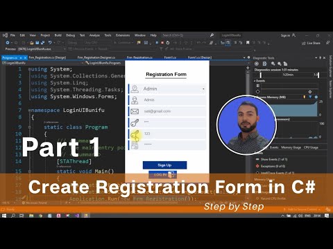The height and width of the screenshot is (249, 333).
Task: Open the document tab overflow dropdown
Action: 244,57
